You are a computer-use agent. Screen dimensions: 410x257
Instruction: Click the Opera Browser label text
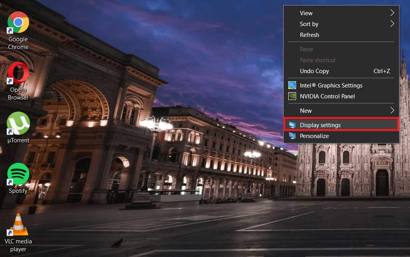pos(18,94)
